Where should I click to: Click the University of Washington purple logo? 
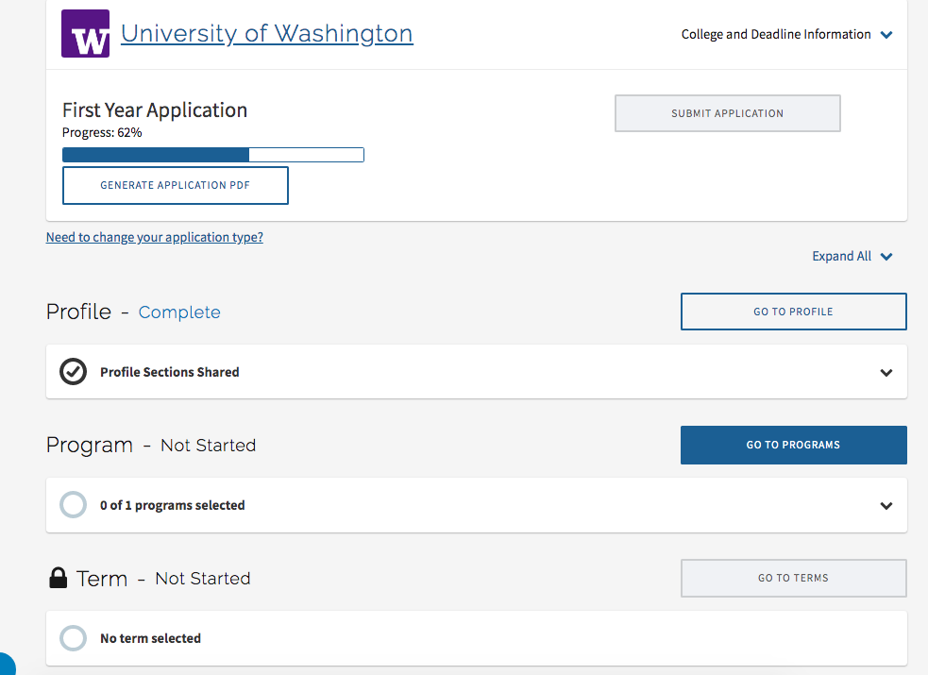[x=85, y=34]
